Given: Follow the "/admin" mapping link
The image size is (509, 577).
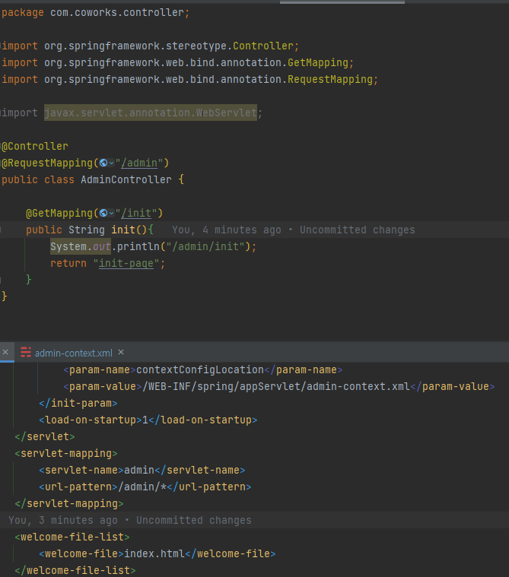Looking at the screenshot, I should [x=139, y=163].
